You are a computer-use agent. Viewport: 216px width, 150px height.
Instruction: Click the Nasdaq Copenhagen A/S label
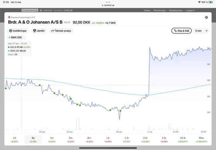click(23, 17)
